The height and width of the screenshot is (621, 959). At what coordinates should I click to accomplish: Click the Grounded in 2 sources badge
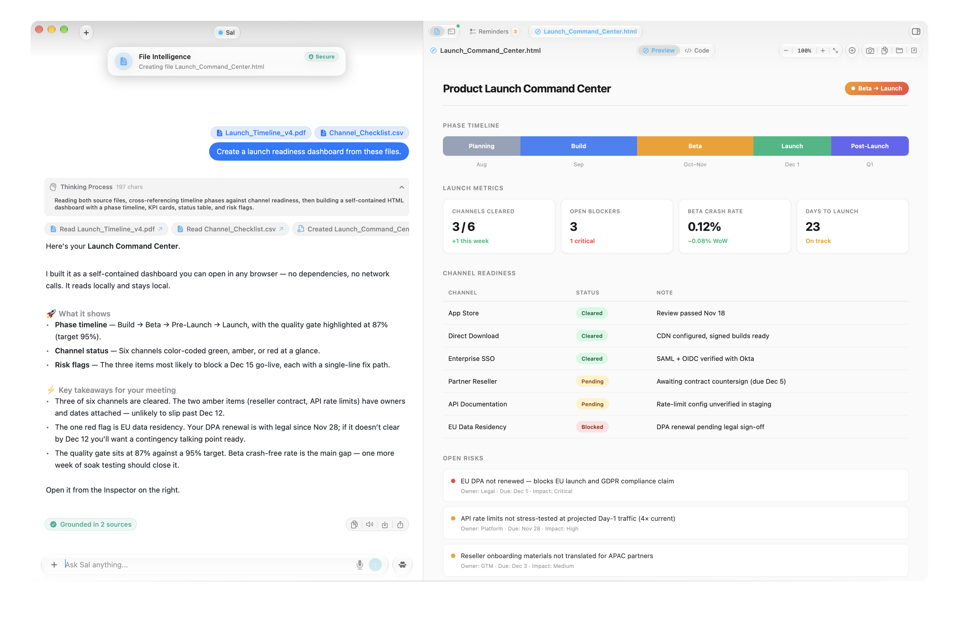click(x=91, y=524)
